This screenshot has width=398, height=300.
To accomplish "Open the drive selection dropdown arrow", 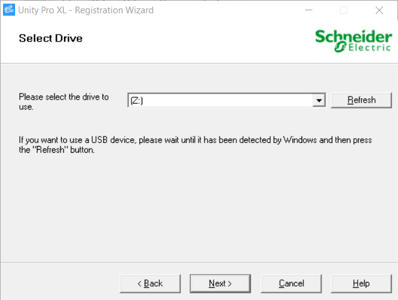I will [x=319, y=100].
